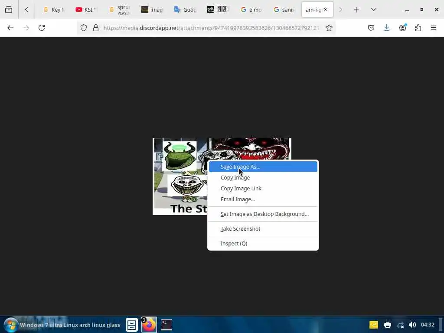
Task: Open a new tab with plus button
Action: [x=356, y=10]
